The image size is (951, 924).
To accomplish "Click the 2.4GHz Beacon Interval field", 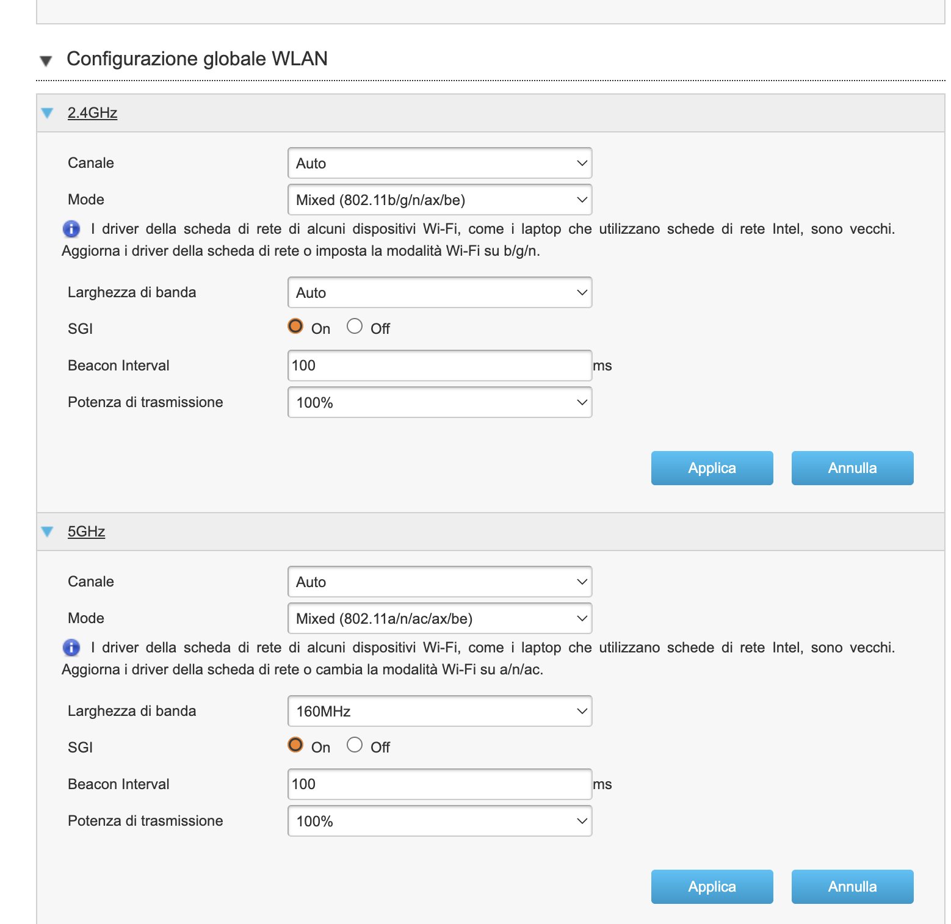I will click(x=439, y=366).
